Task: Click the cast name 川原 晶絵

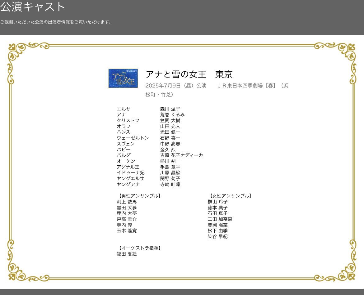Action: pyautogui.click(x=170, y=172)
